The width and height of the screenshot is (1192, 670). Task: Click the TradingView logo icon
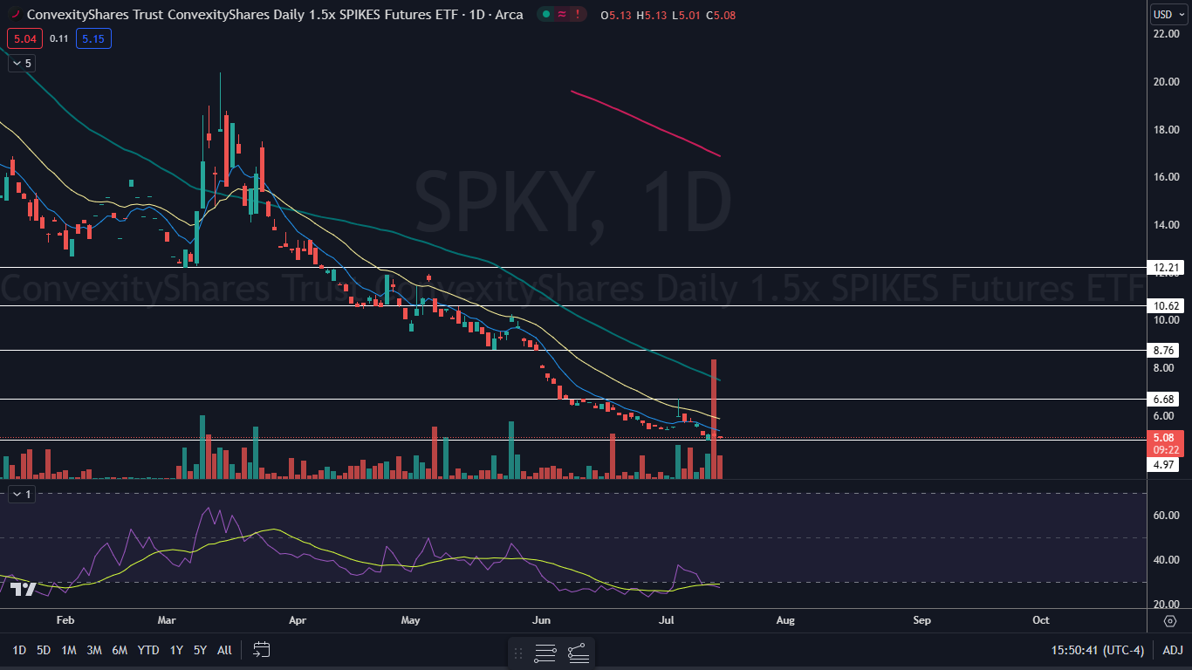click(x=23, y=590)
